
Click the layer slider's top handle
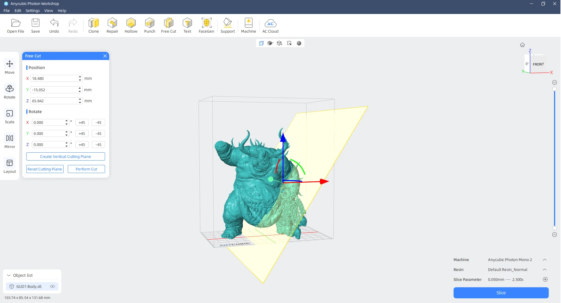pyautogui.click(x=555, y=89)
